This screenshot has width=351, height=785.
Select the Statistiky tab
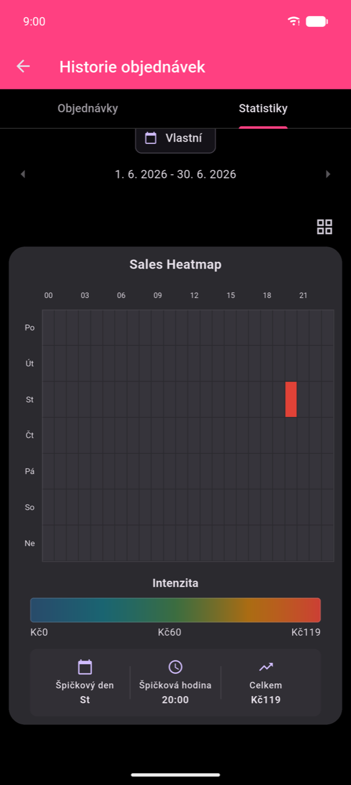coord(263,109)
